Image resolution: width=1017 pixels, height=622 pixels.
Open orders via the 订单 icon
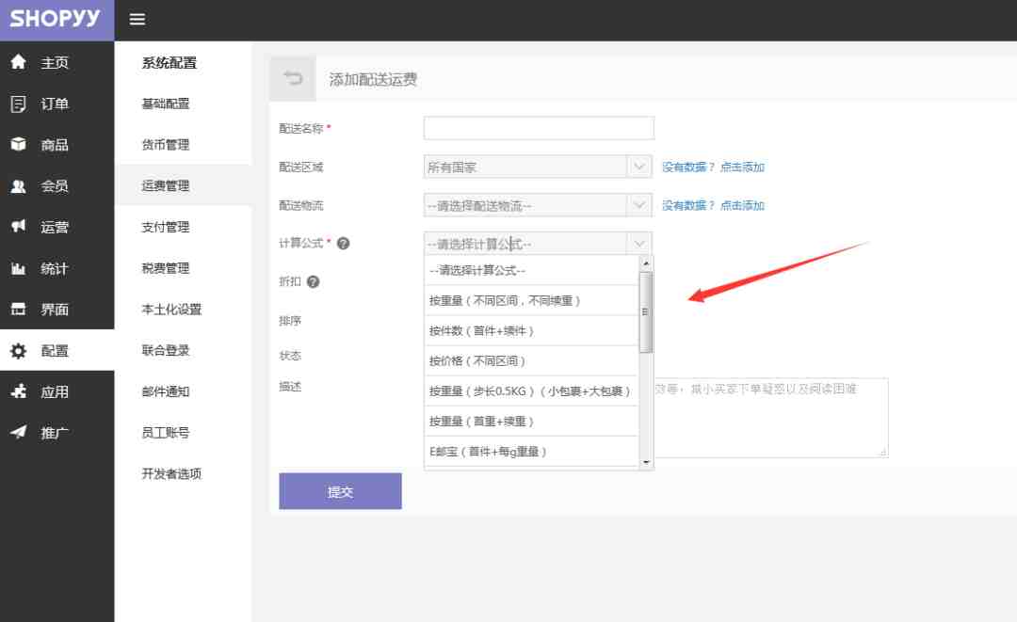tap(18, 104)
